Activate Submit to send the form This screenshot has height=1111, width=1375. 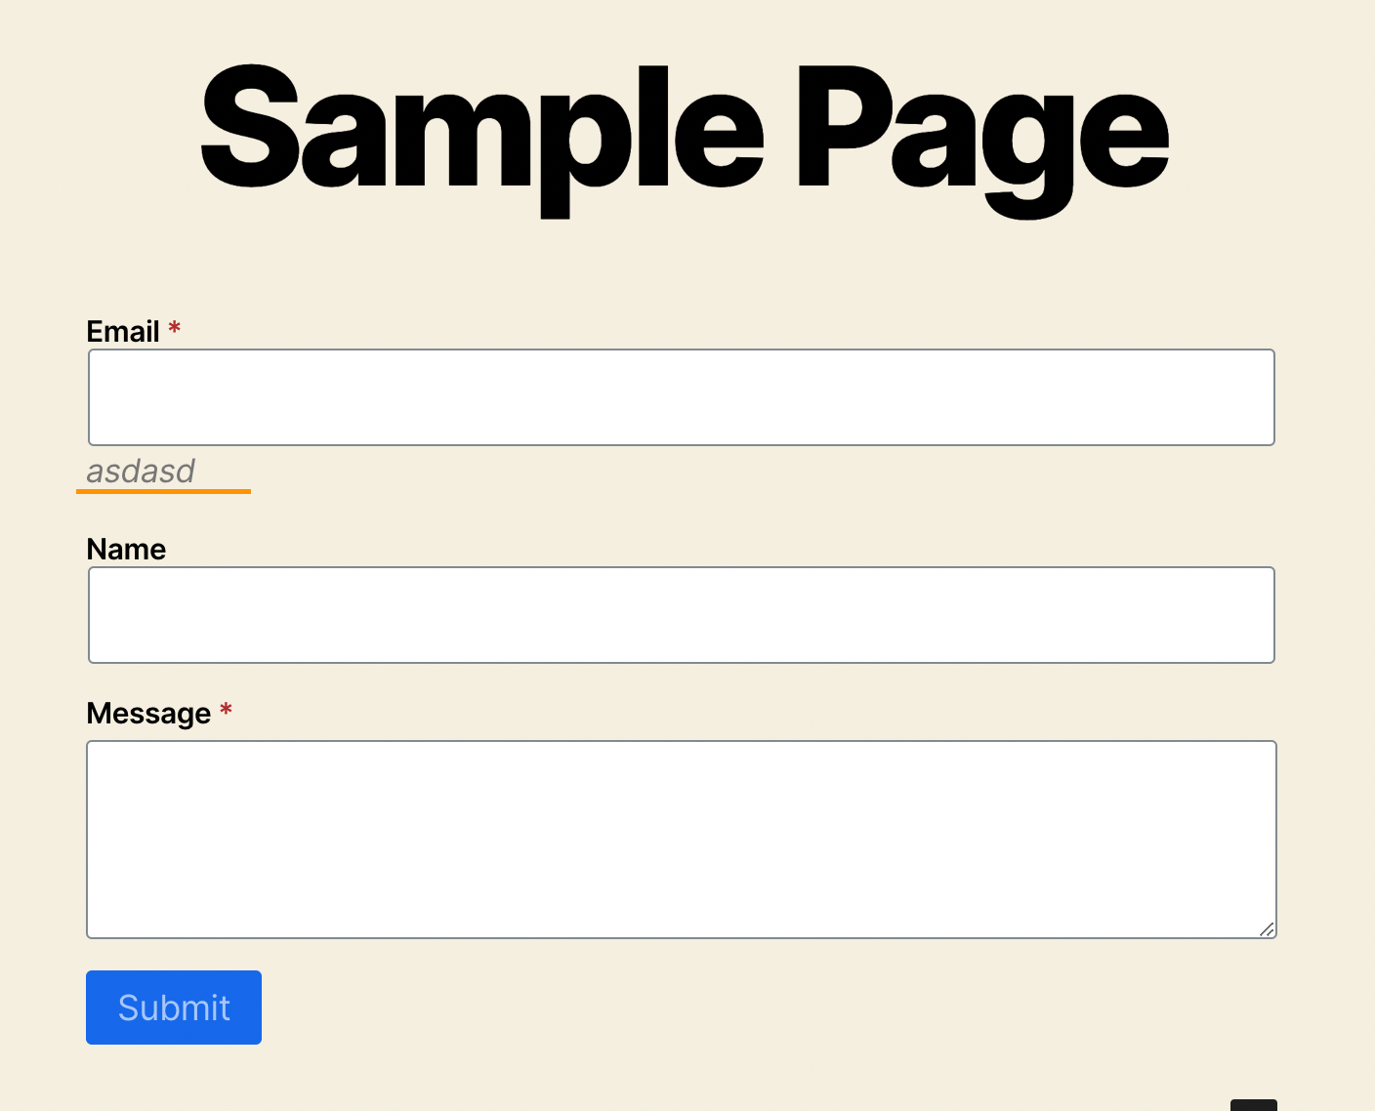173,1007
